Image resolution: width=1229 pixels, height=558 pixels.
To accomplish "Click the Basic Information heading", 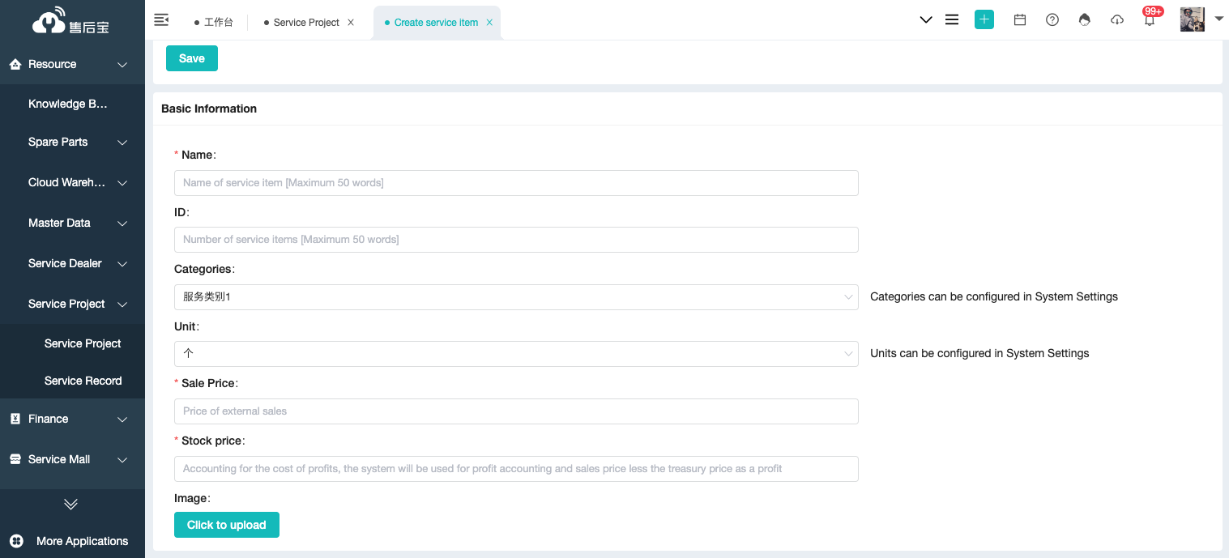I will tap(209, 109).
